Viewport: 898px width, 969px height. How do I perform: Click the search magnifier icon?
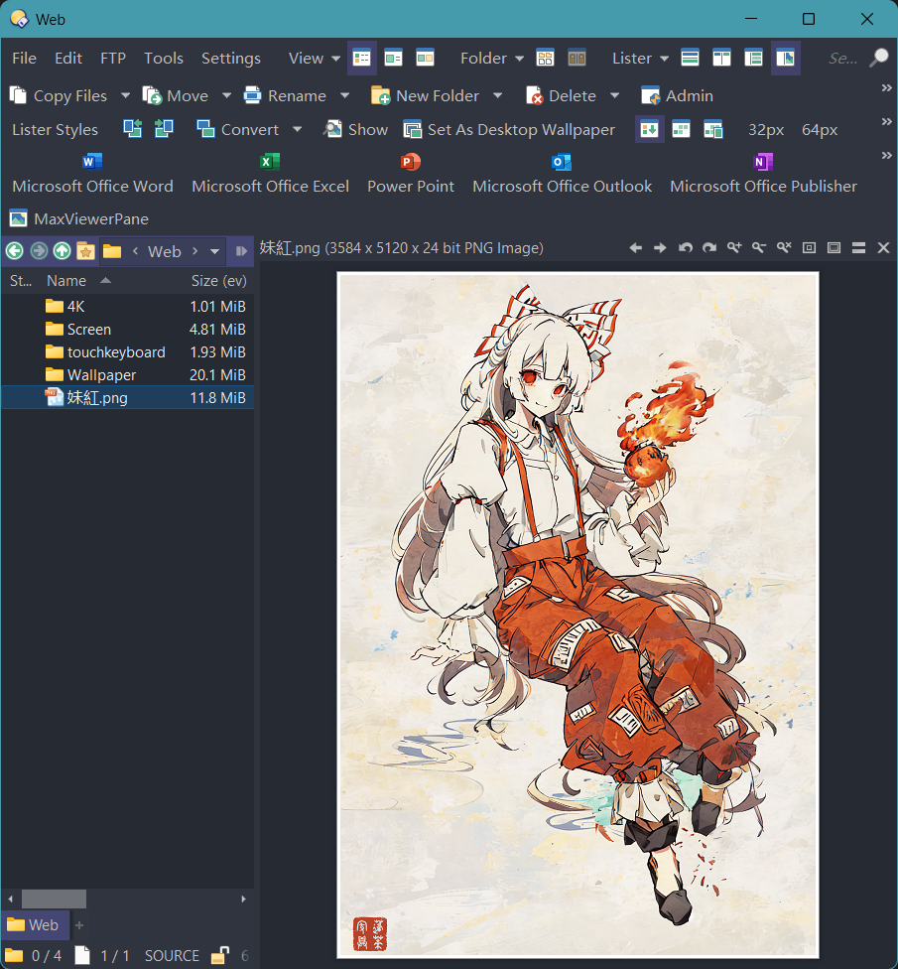879,59
